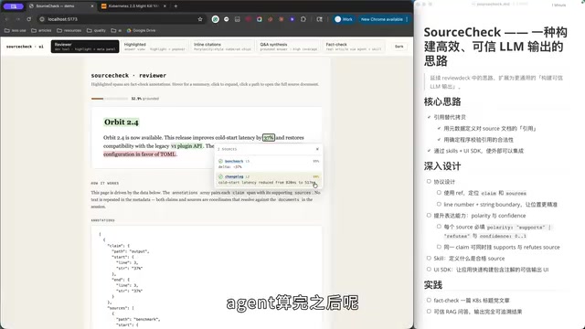Open the benchmark source path

pyautogui.click(x=234, y=161)
